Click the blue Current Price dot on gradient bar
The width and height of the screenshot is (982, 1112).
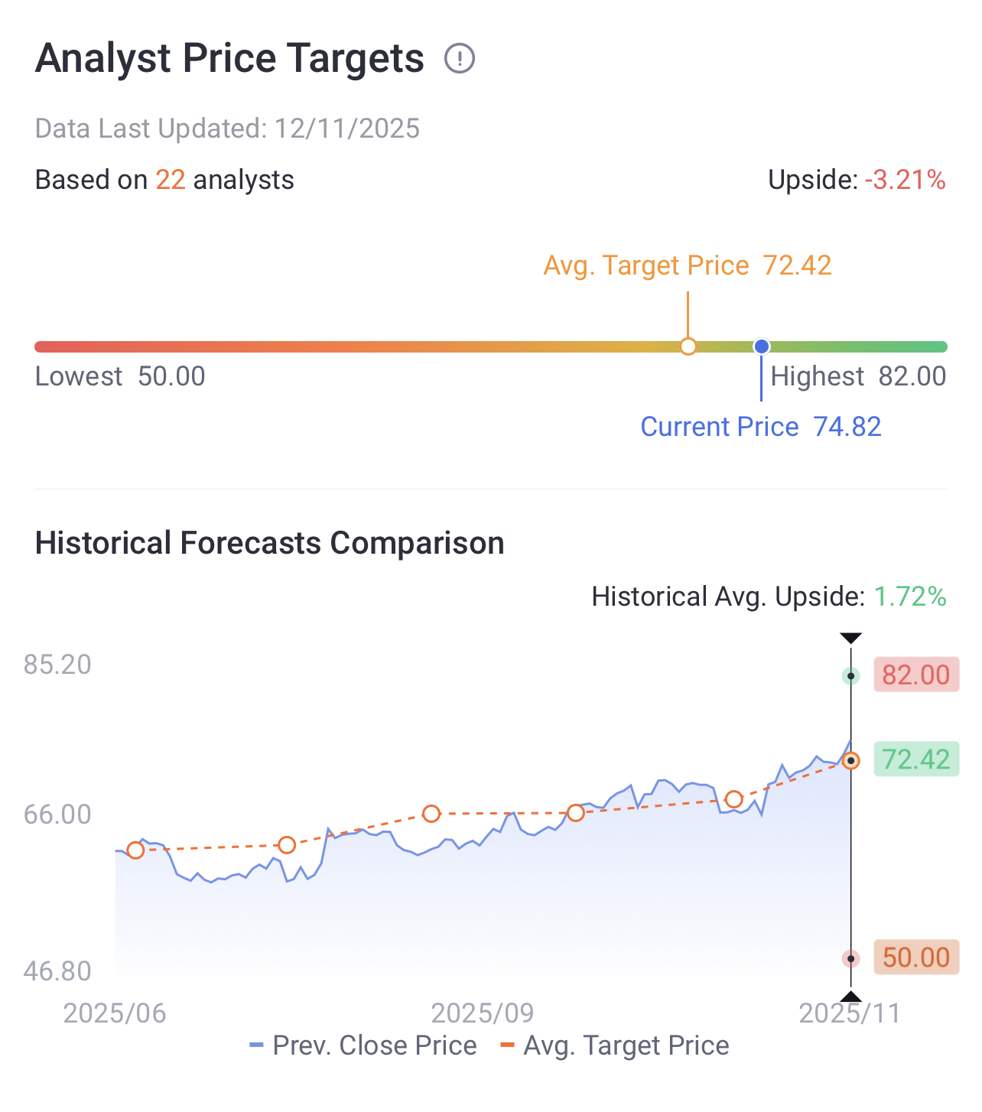click(761, 346)
